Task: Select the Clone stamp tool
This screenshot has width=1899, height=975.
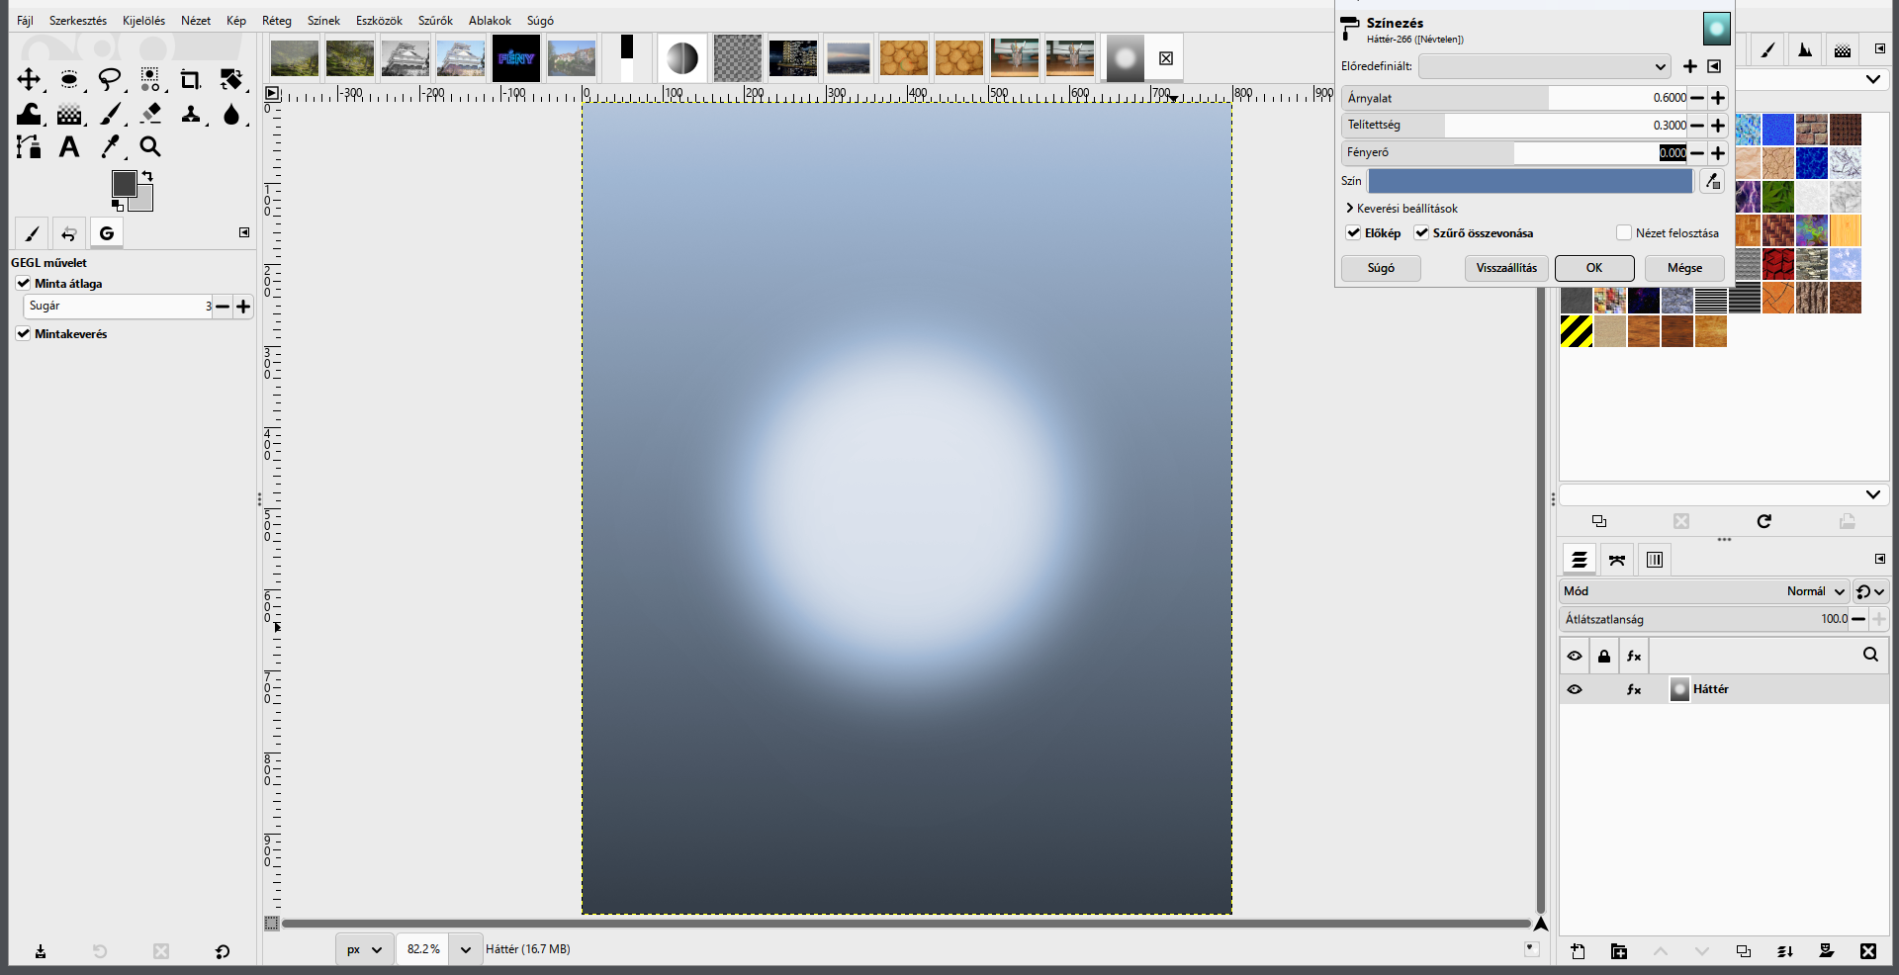Action: [x=191, y=114]
